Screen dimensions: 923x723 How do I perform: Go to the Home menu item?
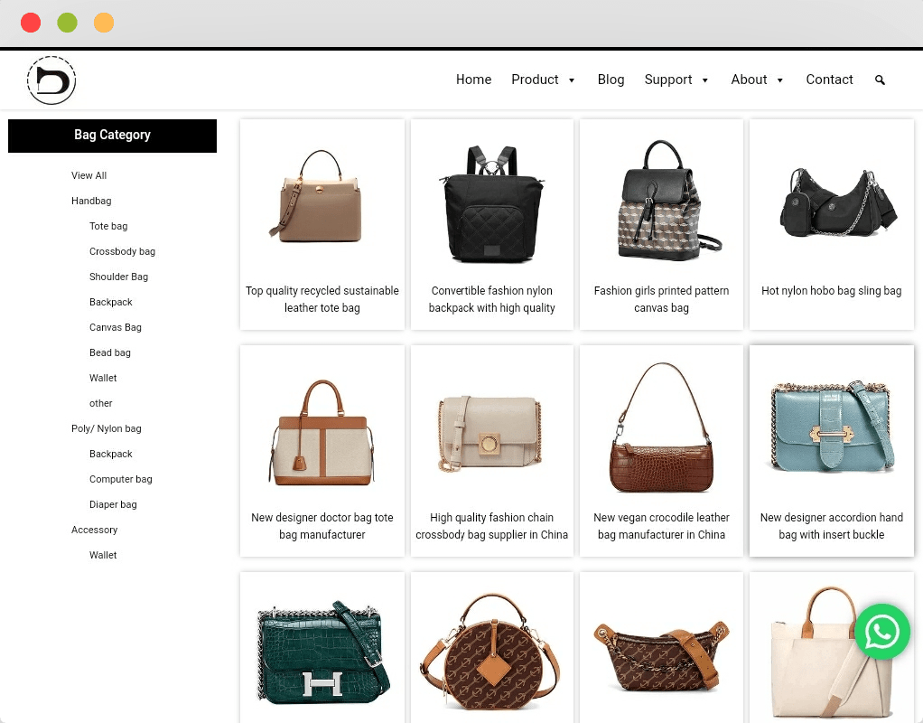click(473, 80)
